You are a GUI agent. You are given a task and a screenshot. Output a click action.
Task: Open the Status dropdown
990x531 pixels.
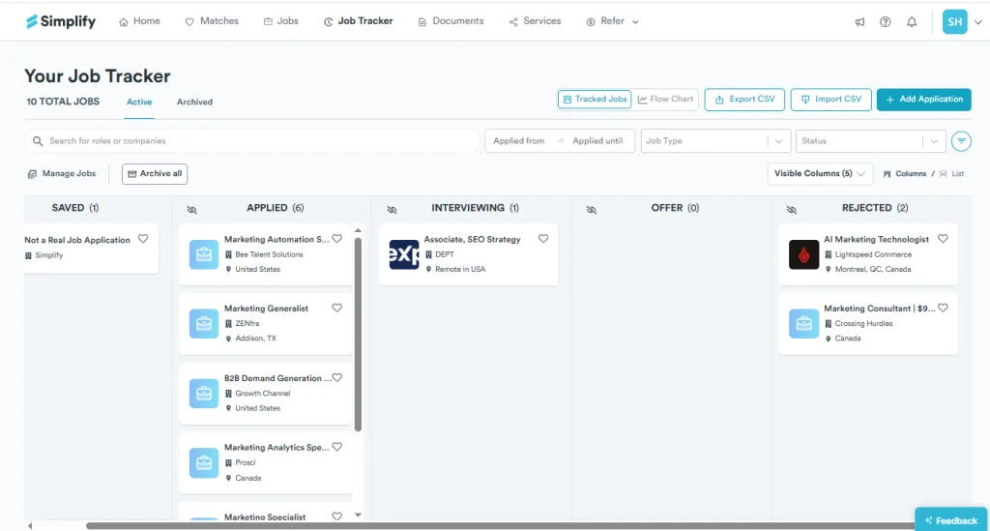pos(871,141)
